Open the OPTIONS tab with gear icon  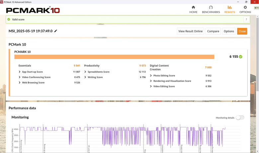point(245,10)
